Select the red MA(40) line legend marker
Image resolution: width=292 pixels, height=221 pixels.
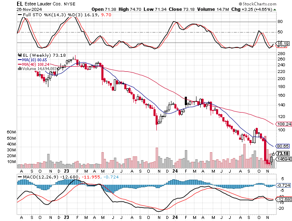pos(20,64)
